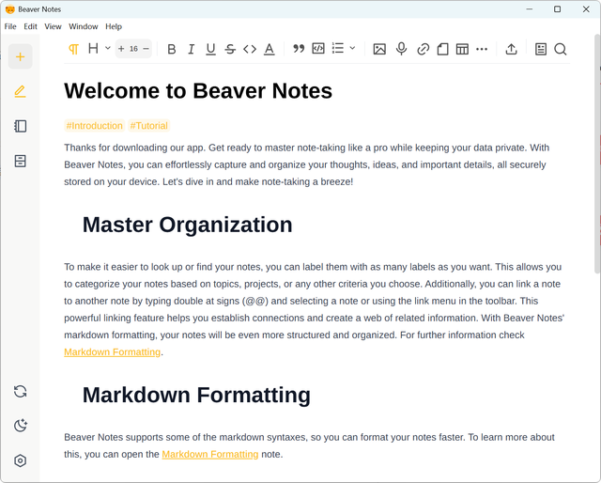Open settings hexagon icon
Image resolution: width=601 pixels, height=483 pixels.
(x=20, y=460)
